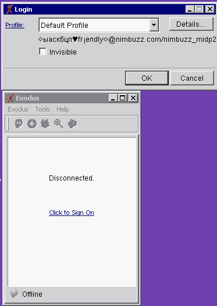Maximize the Exodus window
The image size is (217, 306).
point(123,98)
